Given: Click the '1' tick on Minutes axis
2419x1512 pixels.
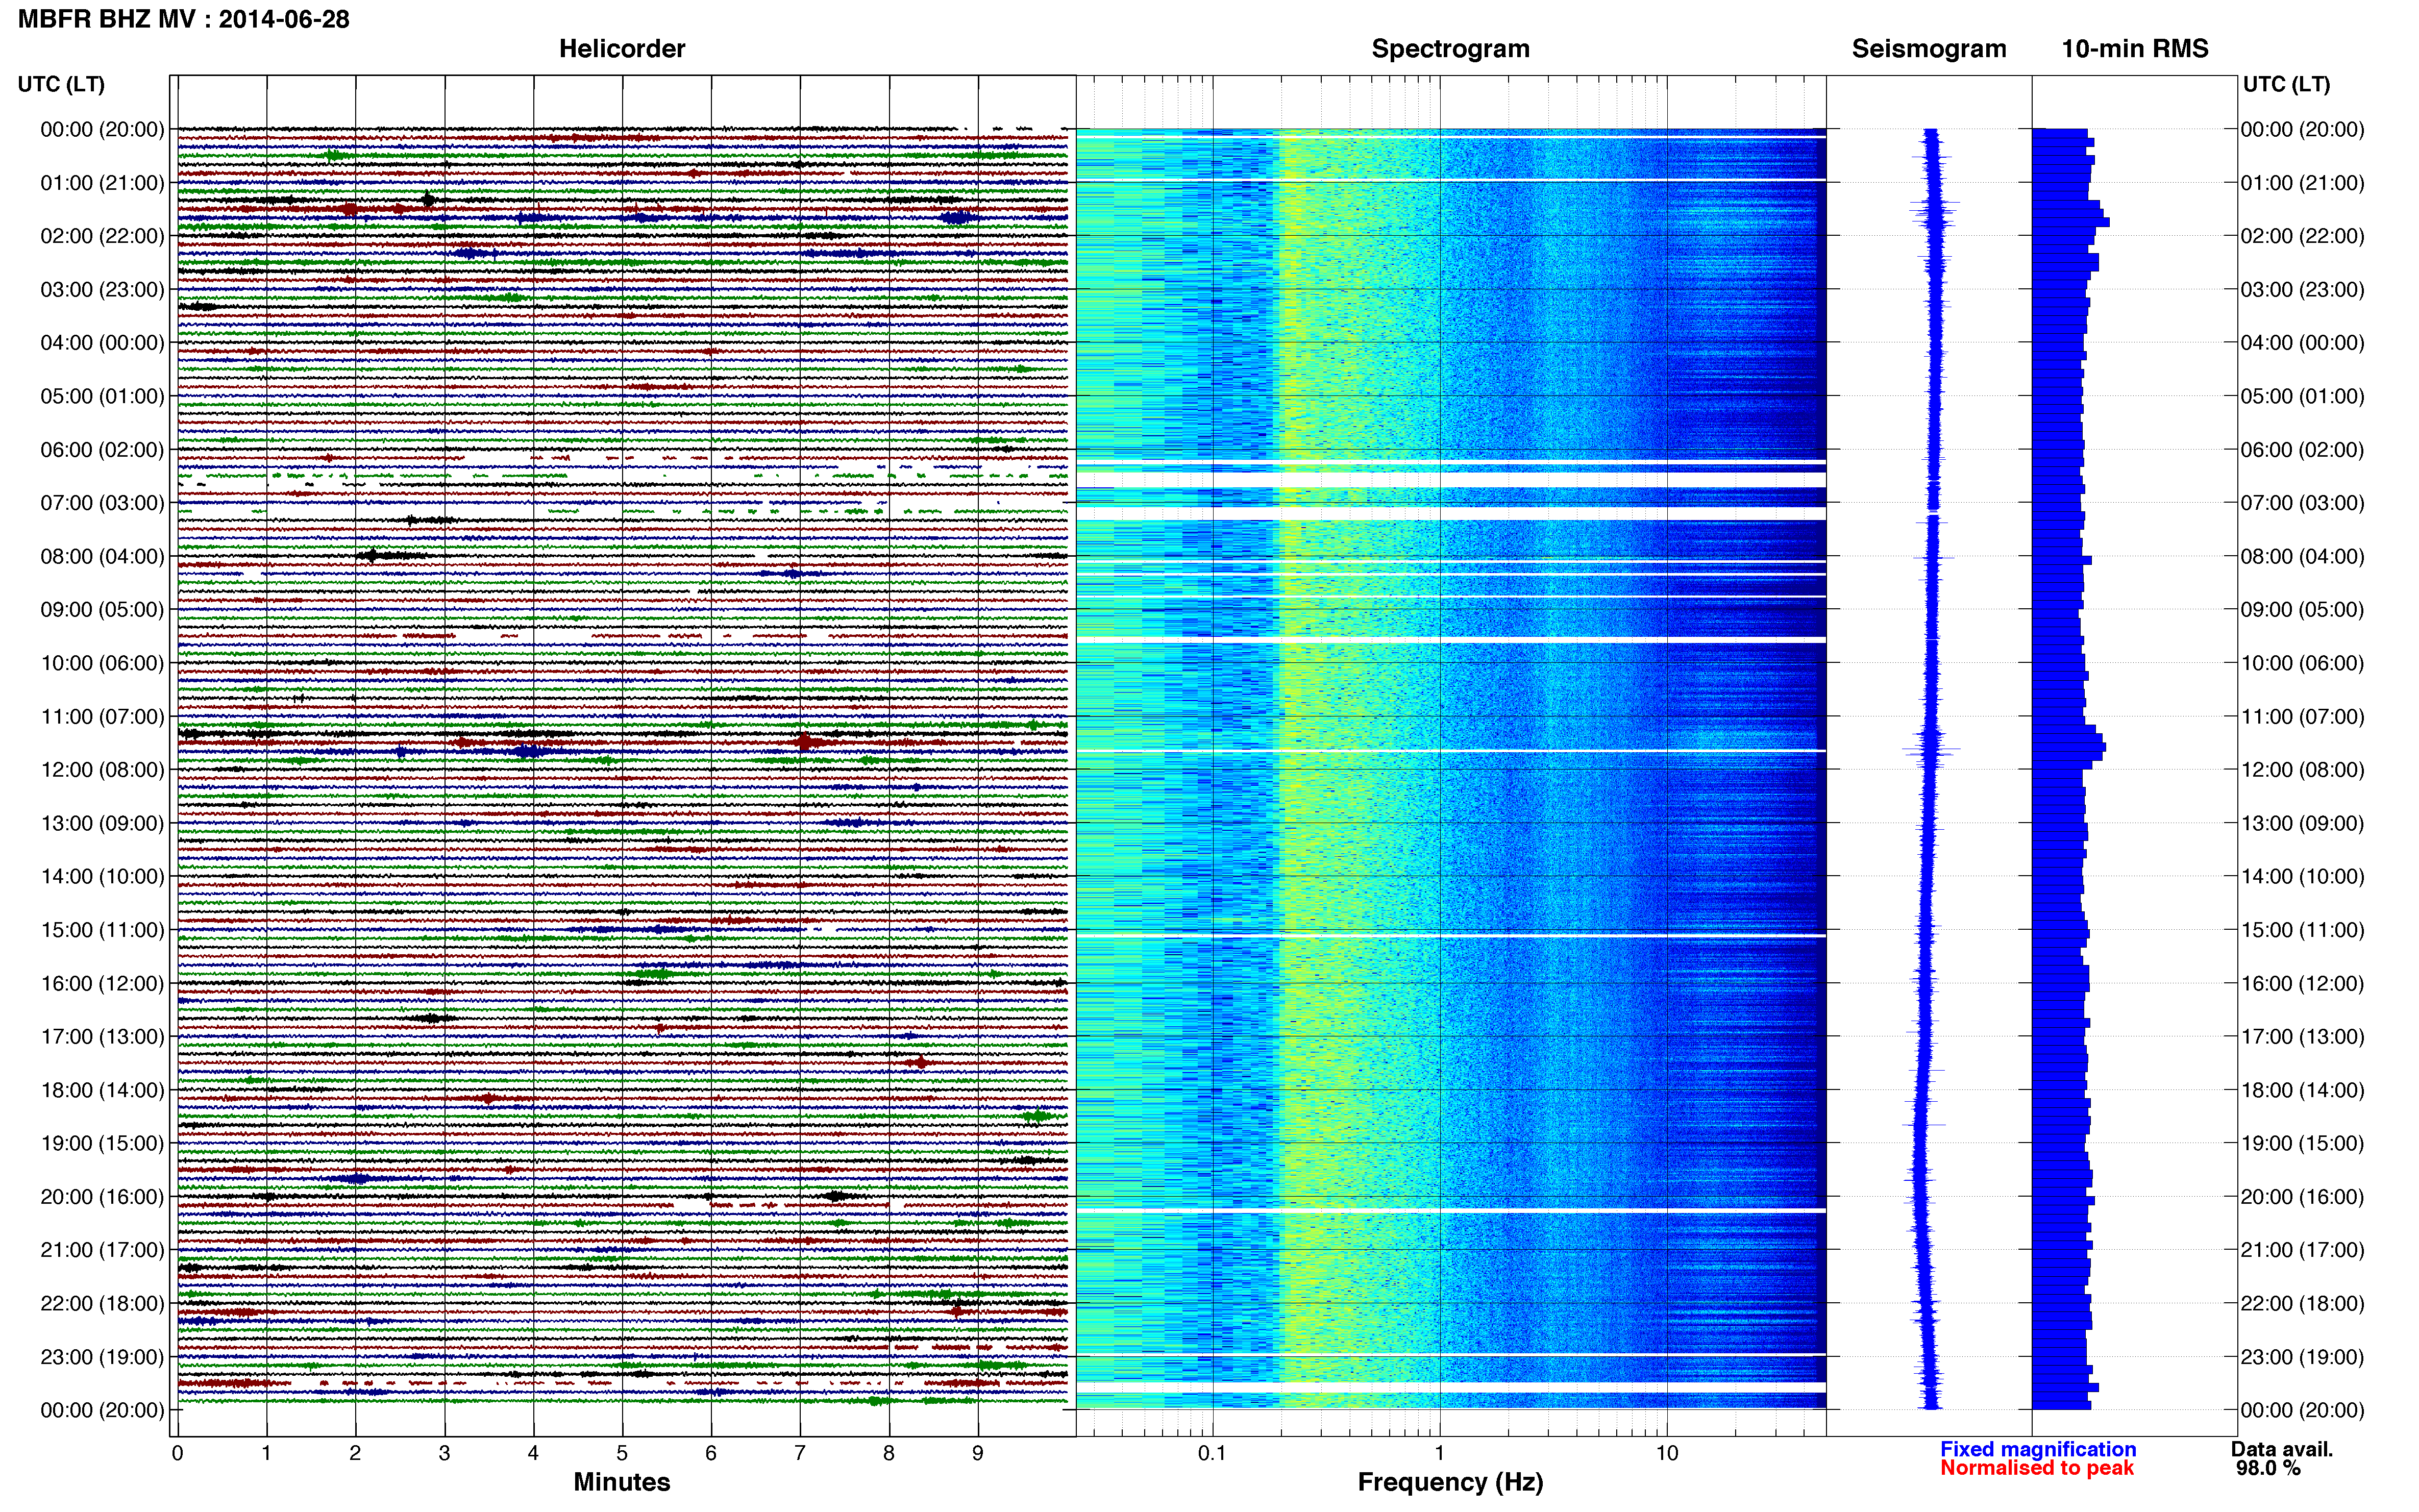Looking at the screenshot, I should 266,1453.
